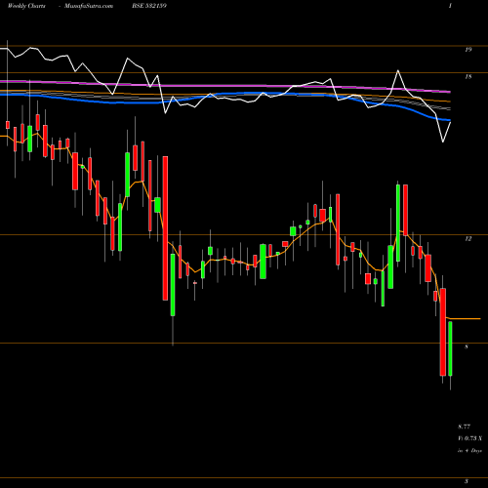Viewport: 488px width, 488px height.
Task: Click the "MunafaSutra.com" header label
Action: 89,6
